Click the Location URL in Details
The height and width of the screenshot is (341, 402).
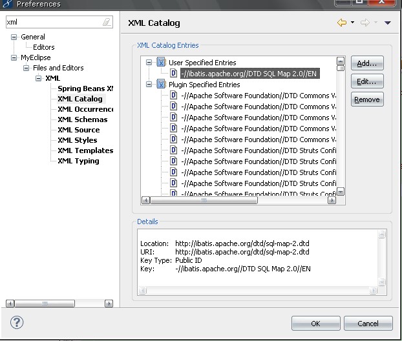tap(242, 243)
